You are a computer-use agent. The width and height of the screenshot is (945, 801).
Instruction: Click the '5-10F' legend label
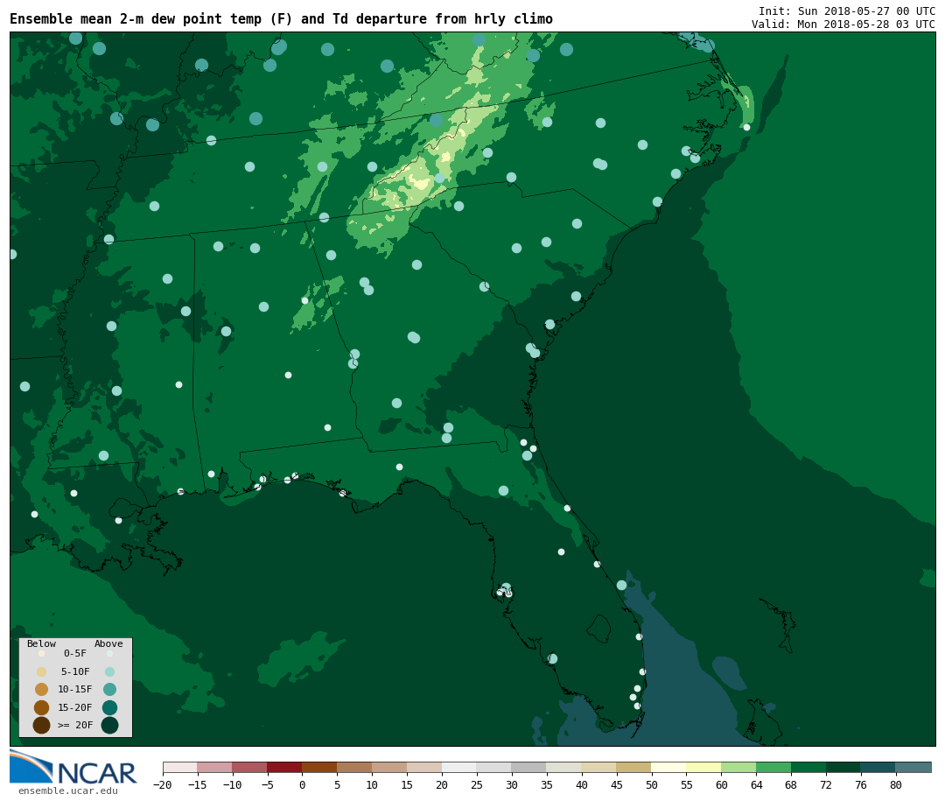click(x=75, y=671)
